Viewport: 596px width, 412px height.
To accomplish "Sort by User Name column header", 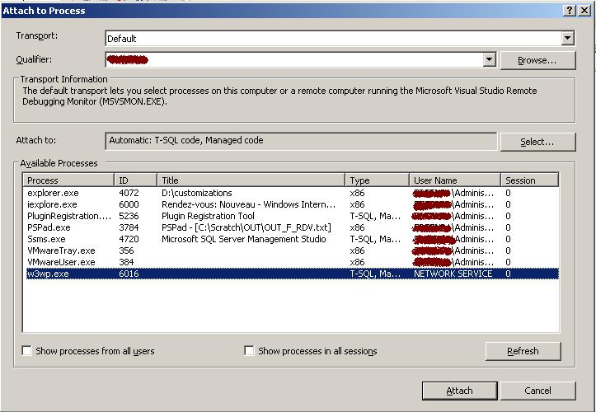I will pos(454,180).
